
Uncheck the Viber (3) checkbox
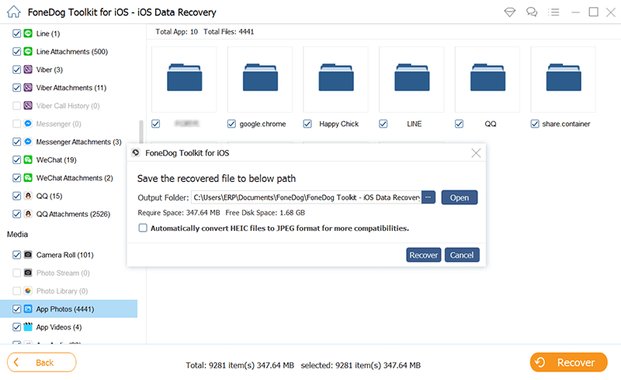[x=16, y=69]
